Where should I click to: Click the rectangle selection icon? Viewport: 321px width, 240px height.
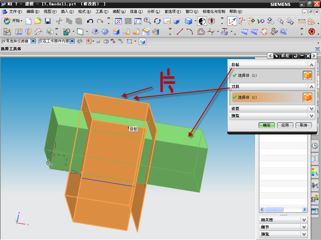click(x=129, y=42)
